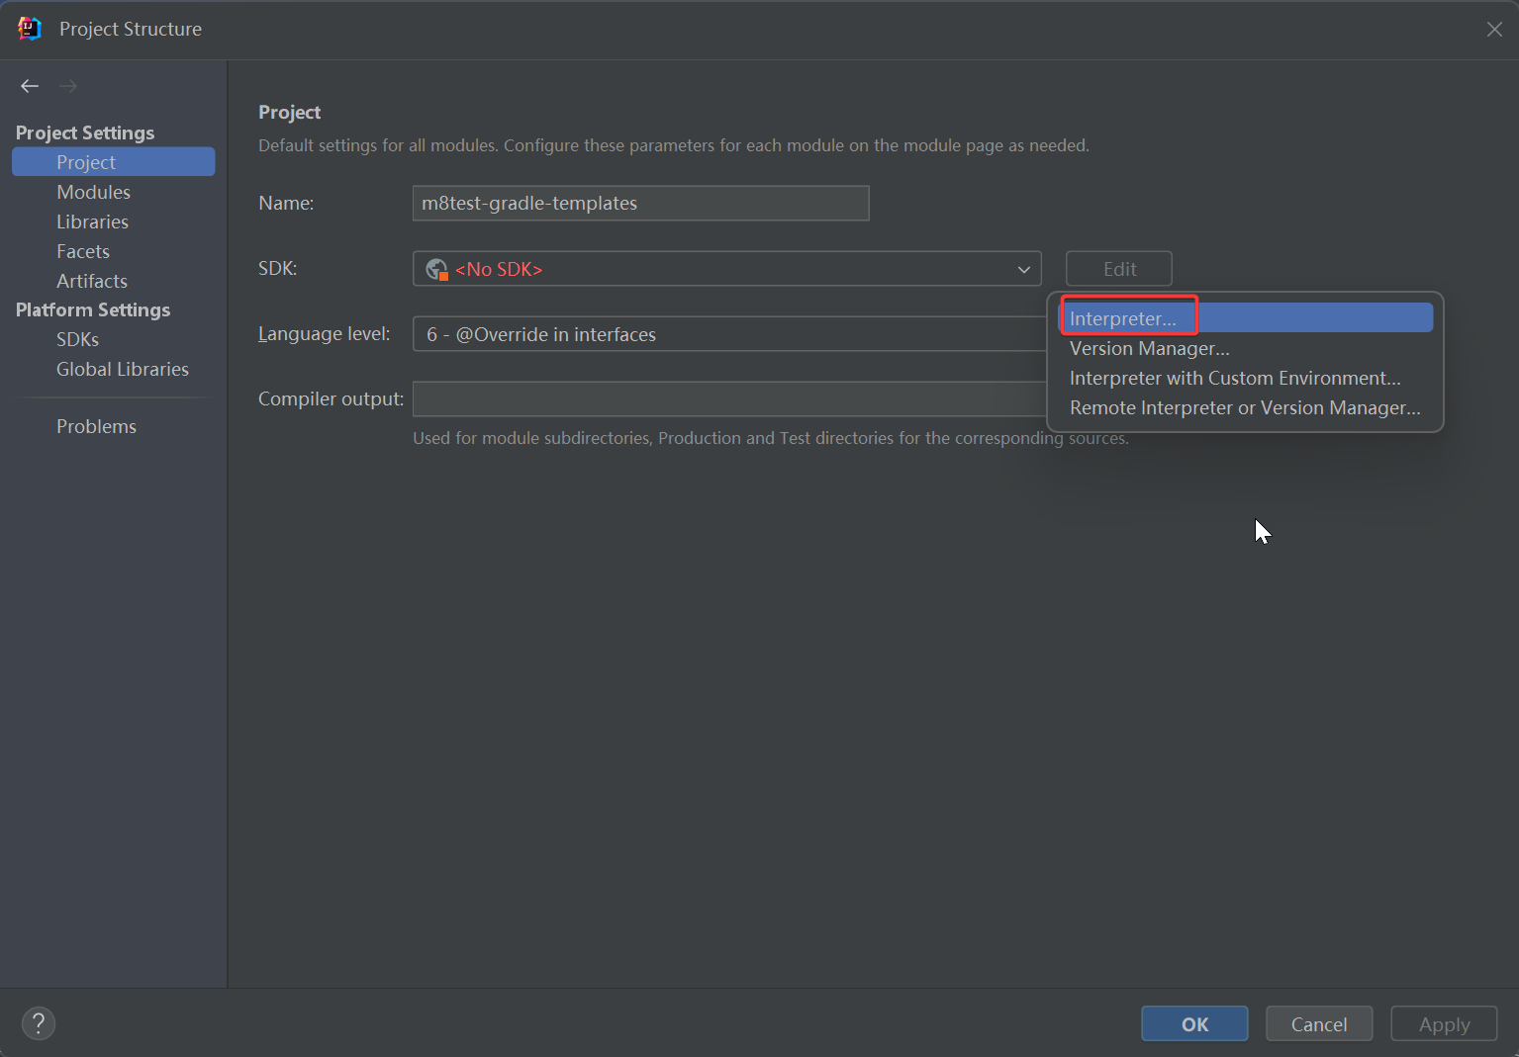Click the Edit button beside SDK
Image resolution: width=1519 pixels, height=1057 pixels.
(x=1118, y=269)
